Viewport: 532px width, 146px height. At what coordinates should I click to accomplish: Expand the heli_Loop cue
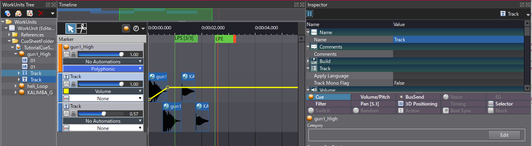tap(16, 86)
